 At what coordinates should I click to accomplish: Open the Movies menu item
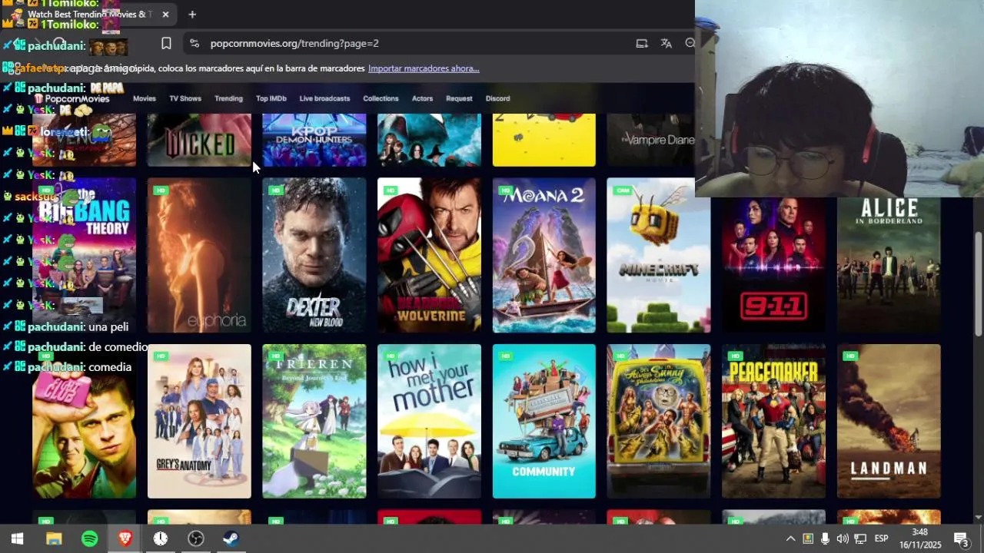[145, 98]
